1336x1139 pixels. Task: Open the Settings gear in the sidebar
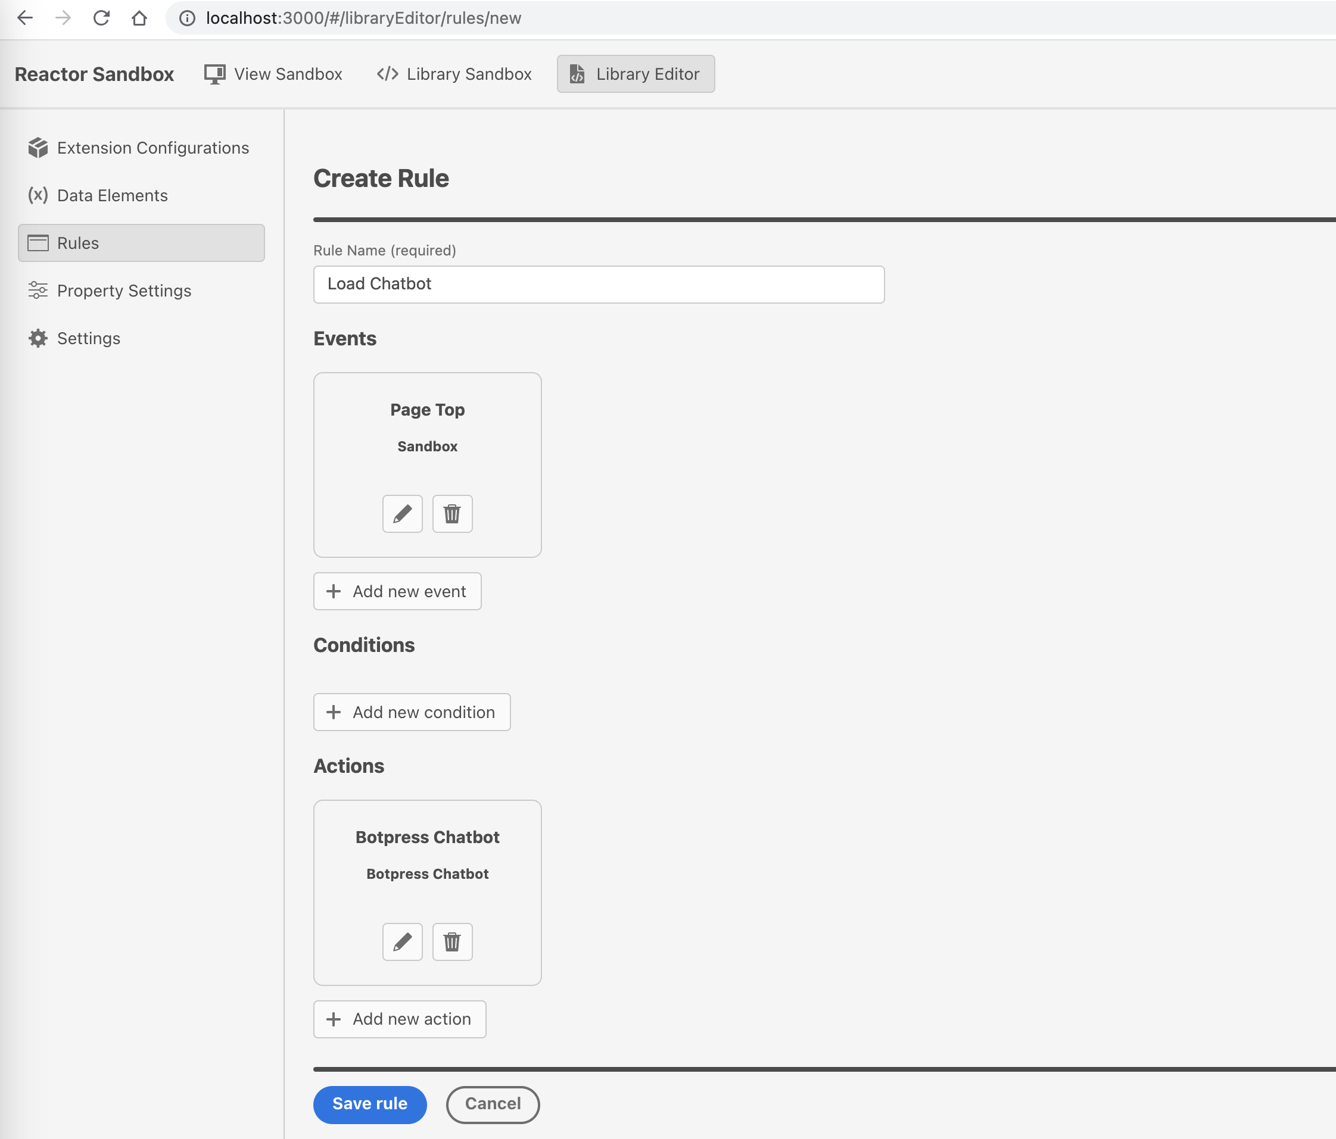pos(88,338)
